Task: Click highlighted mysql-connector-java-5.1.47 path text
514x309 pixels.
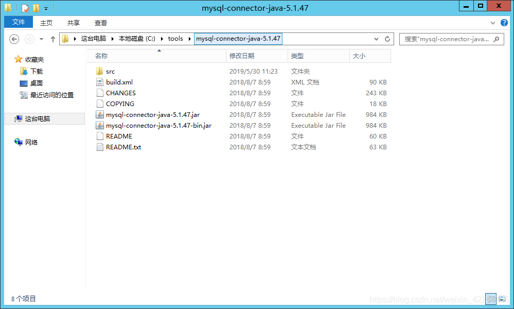Action: point(238,39)
